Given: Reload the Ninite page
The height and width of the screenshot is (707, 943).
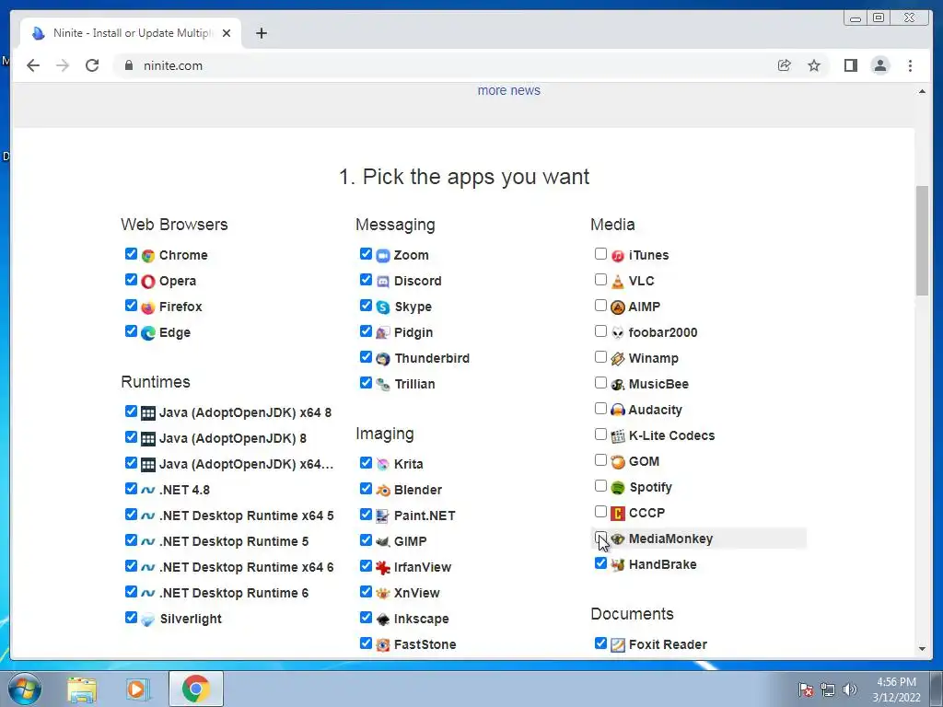Looking at the screenshot, I should pos(92,65).
